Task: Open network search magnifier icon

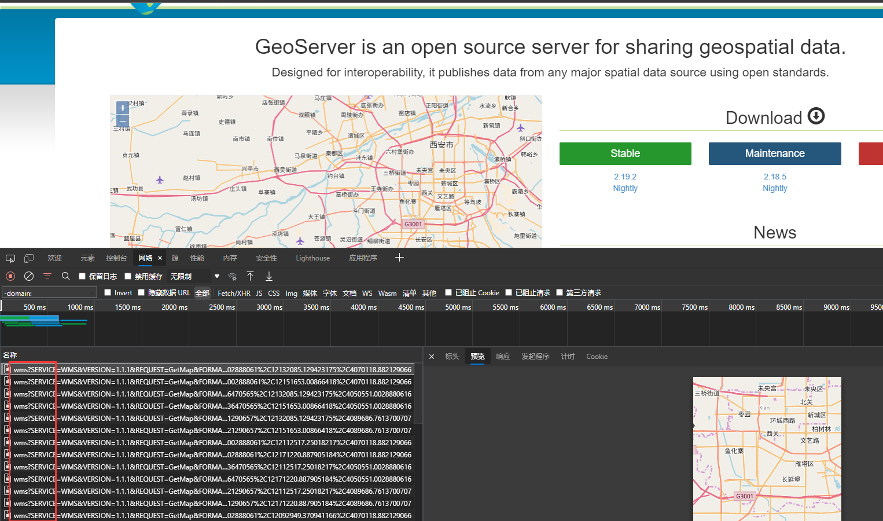Action: [x=66, y=276]
